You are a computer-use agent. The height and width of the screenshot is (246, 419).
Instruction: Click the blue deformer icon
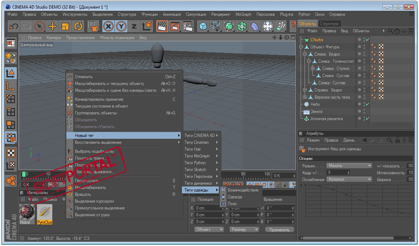pyautogui.click(x=255, y=26)
